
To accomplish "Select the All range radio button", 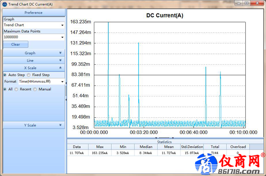I will pos(5,89).
